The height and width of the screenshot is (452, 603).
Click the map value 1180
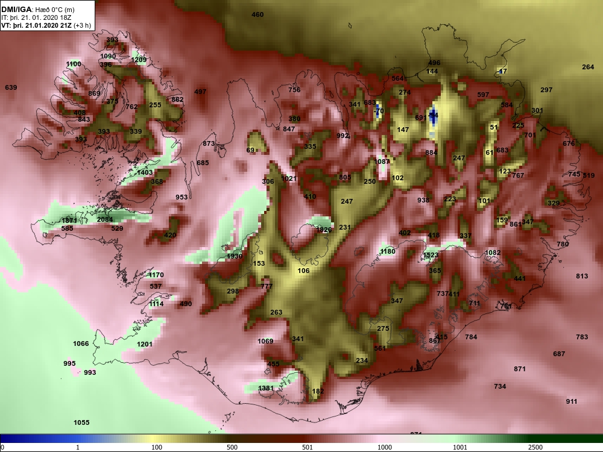(x=387, y=251)
